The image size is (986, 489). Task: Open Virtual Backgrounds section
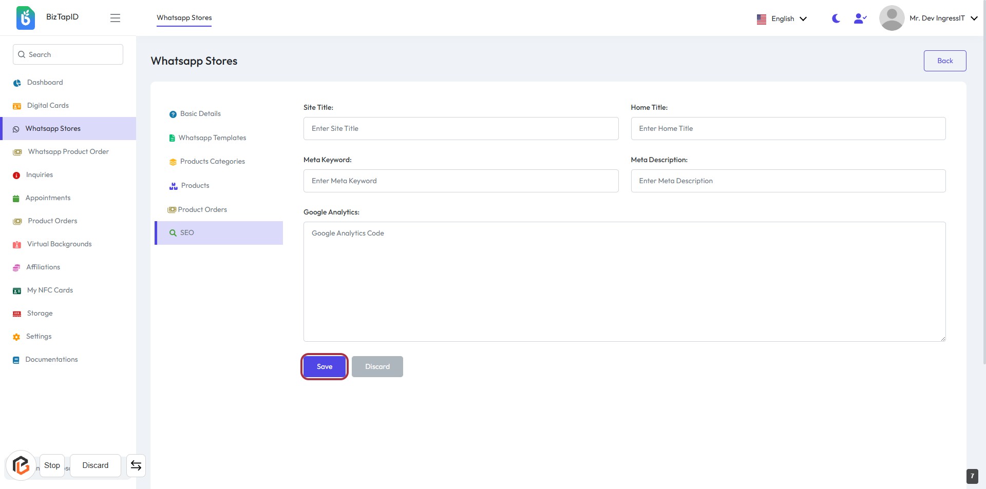pyautogui.click(x=59, y=244)
